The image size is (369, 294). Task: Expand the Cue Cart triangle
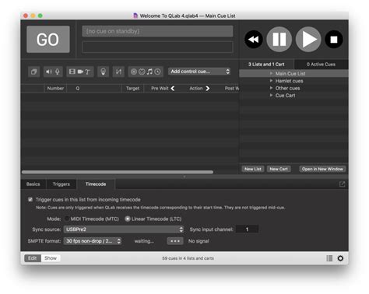point(271,96)
